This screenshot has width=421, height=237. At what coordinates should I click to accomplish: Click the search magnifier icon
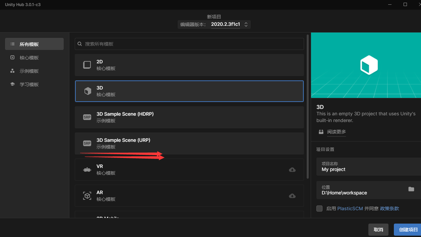[x=80, y=44]
